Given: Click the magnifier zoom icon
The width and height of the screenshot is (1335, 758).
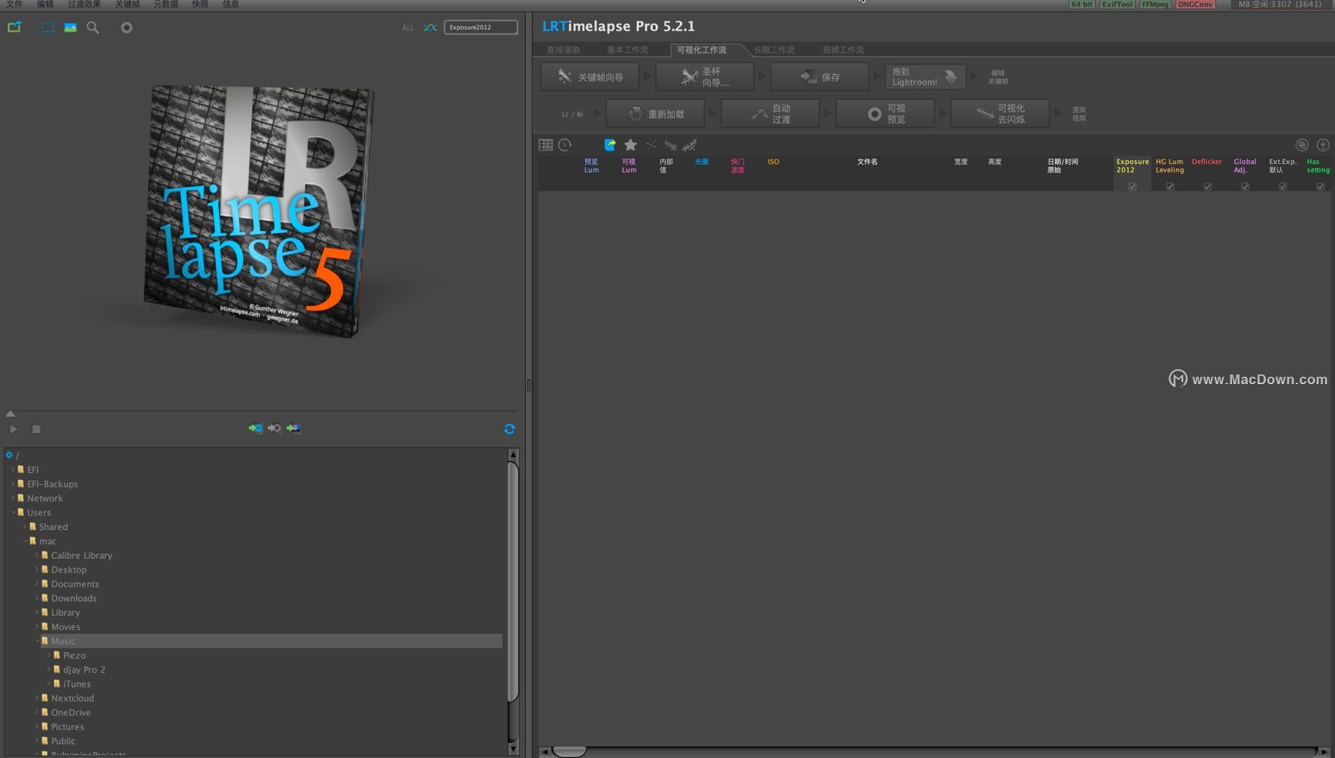Looking at the screenshot, I should click(x=93, y=27).
